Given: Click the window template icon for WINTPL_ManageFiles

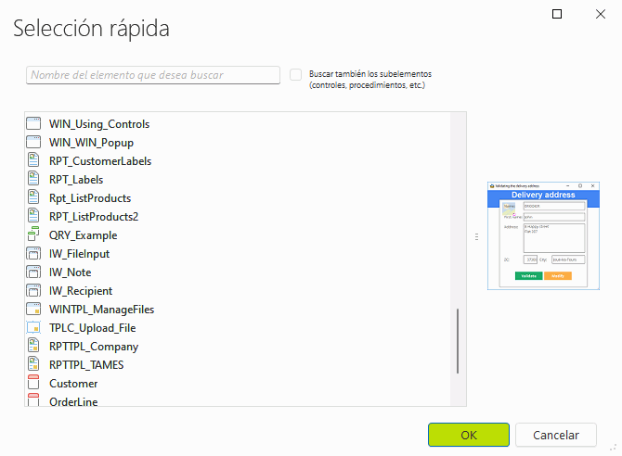Looking at the screenshot, I should coord(34,310).
